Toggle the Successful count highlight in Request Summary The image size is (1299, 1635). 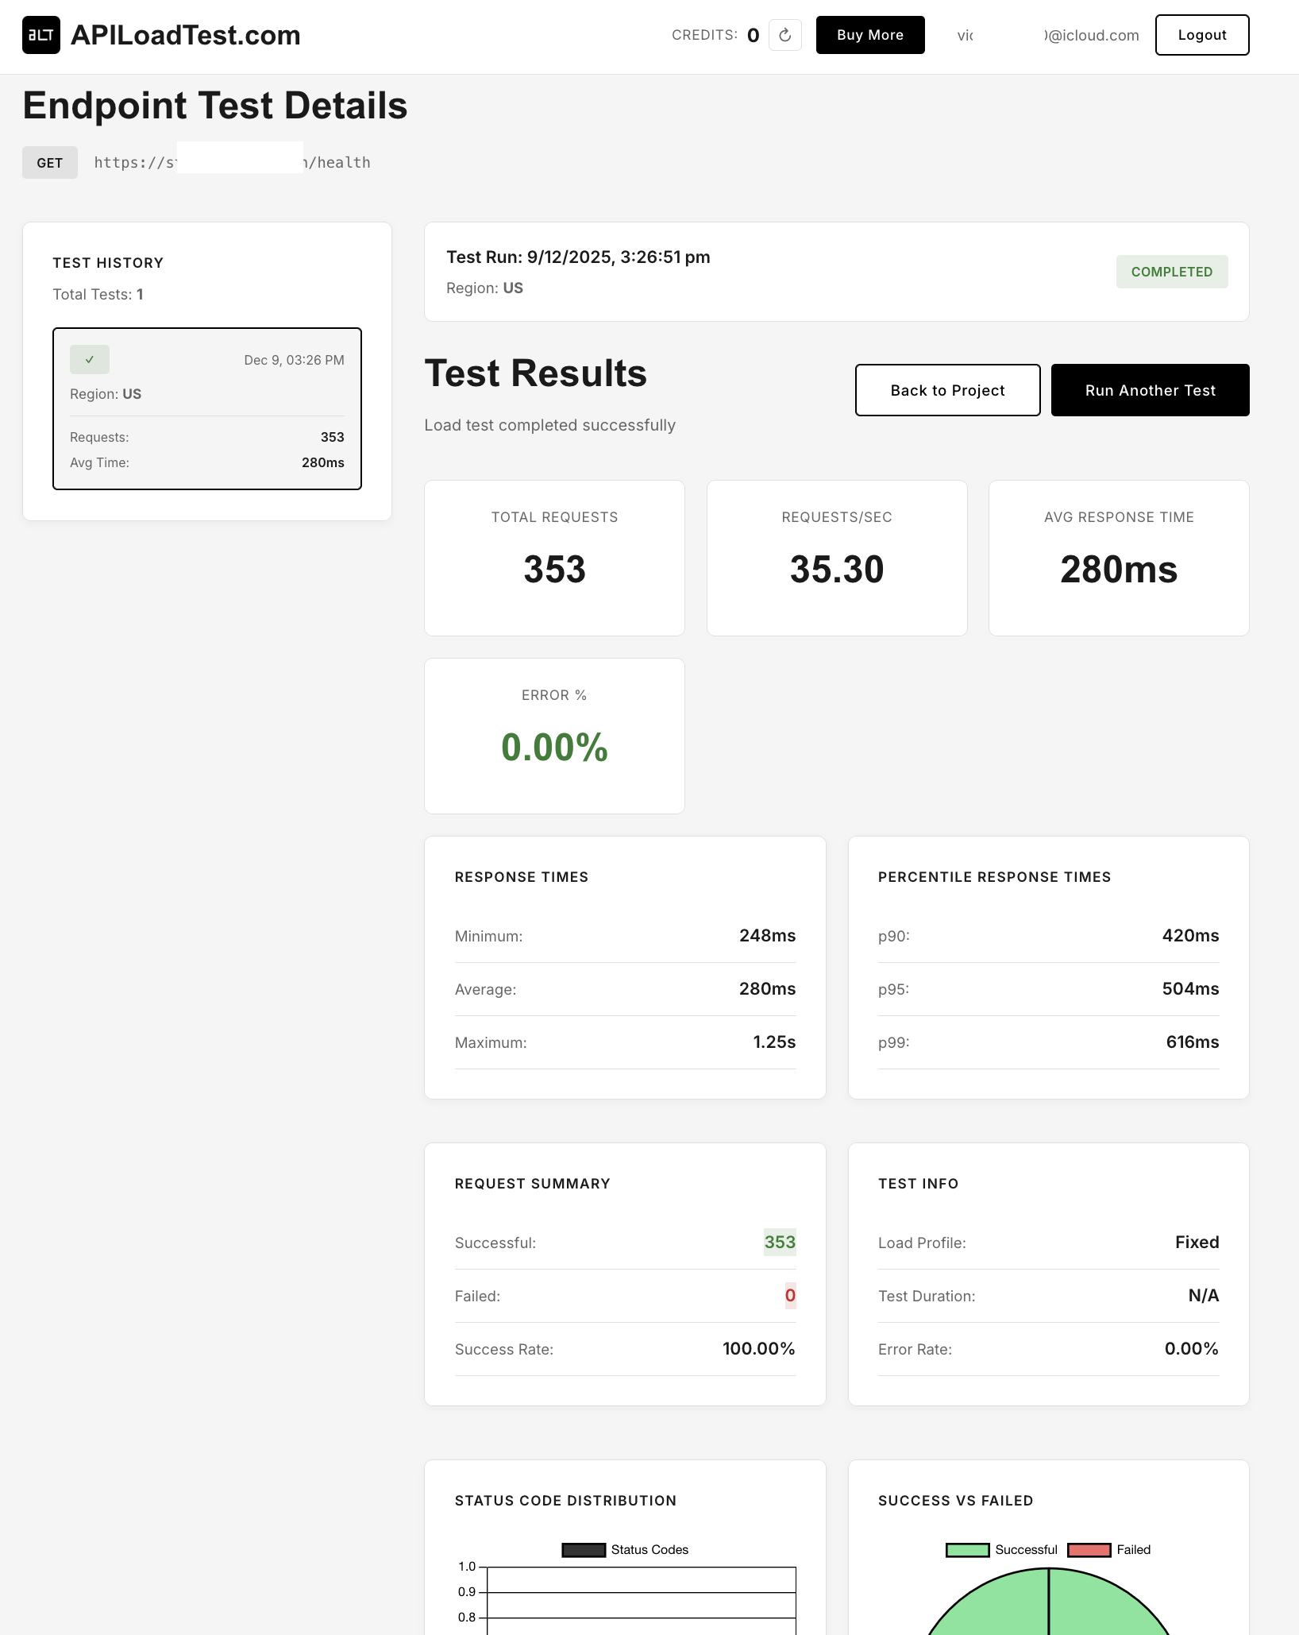click(781, 1242)
